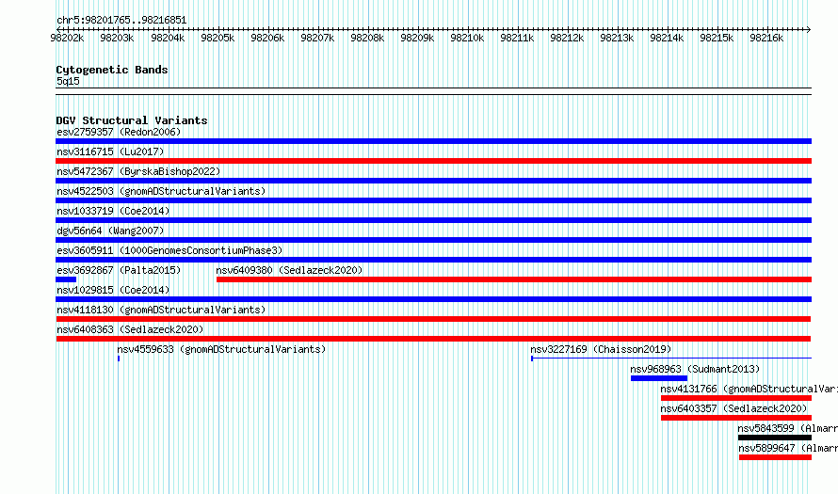Open nsv1029815 (Coe2014) label
Image resolution: width=838 pixels, height=494 pixels.
(x=113, y=290)
